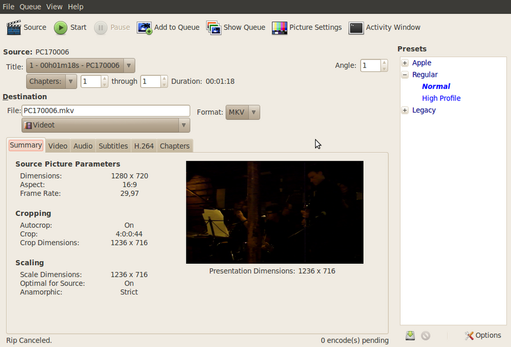Open the Options wrench button
Image resolution: width=511 pixels, height=347 pixels.
coord(483,335)
